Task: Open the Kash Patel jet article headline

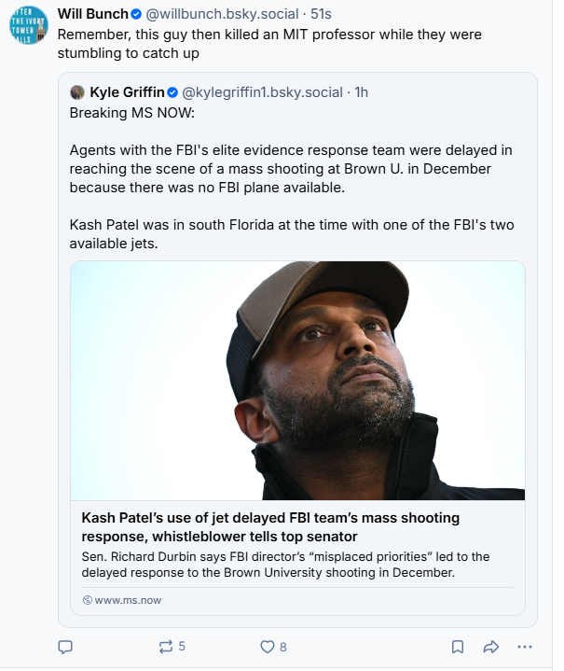Action: [270, 527]
